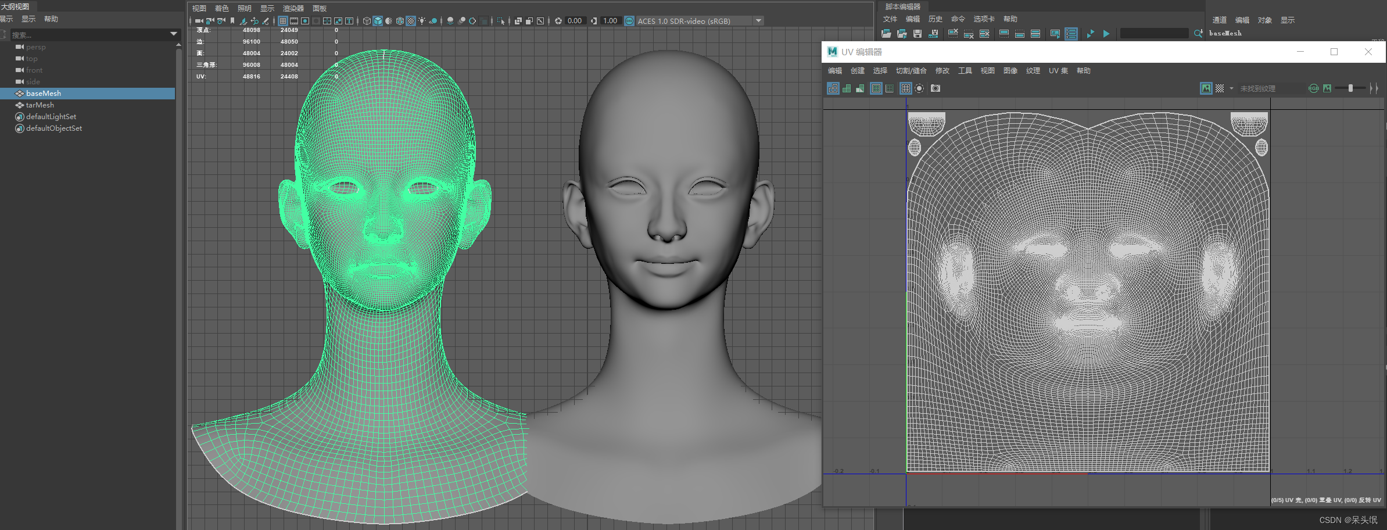Screen dimensions: 1387x530
Task: Click the execute script play button
Action: [1106, 34]
